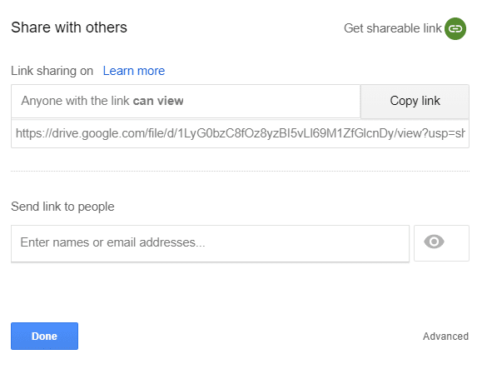Click the 'Link sharing on' label
The width and height of the screenshot is (482, 369).
[52, 71]
